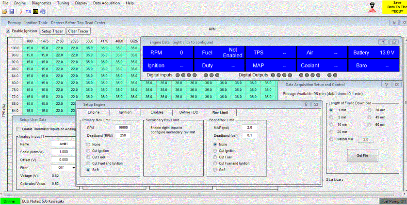This screenshot has width=407, height=205.
Task: Click the floppy disk save icon
Action: click(x=12, y=12)
